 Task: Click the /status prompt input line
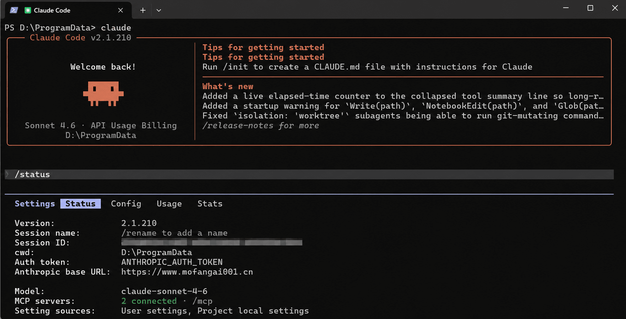point(309,174)
